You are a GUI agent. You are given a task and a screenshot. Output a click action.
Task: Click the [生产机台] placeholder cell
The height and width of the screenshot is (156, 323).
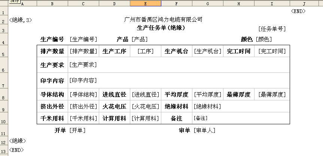pyautogui.click(x=208, y=51)
